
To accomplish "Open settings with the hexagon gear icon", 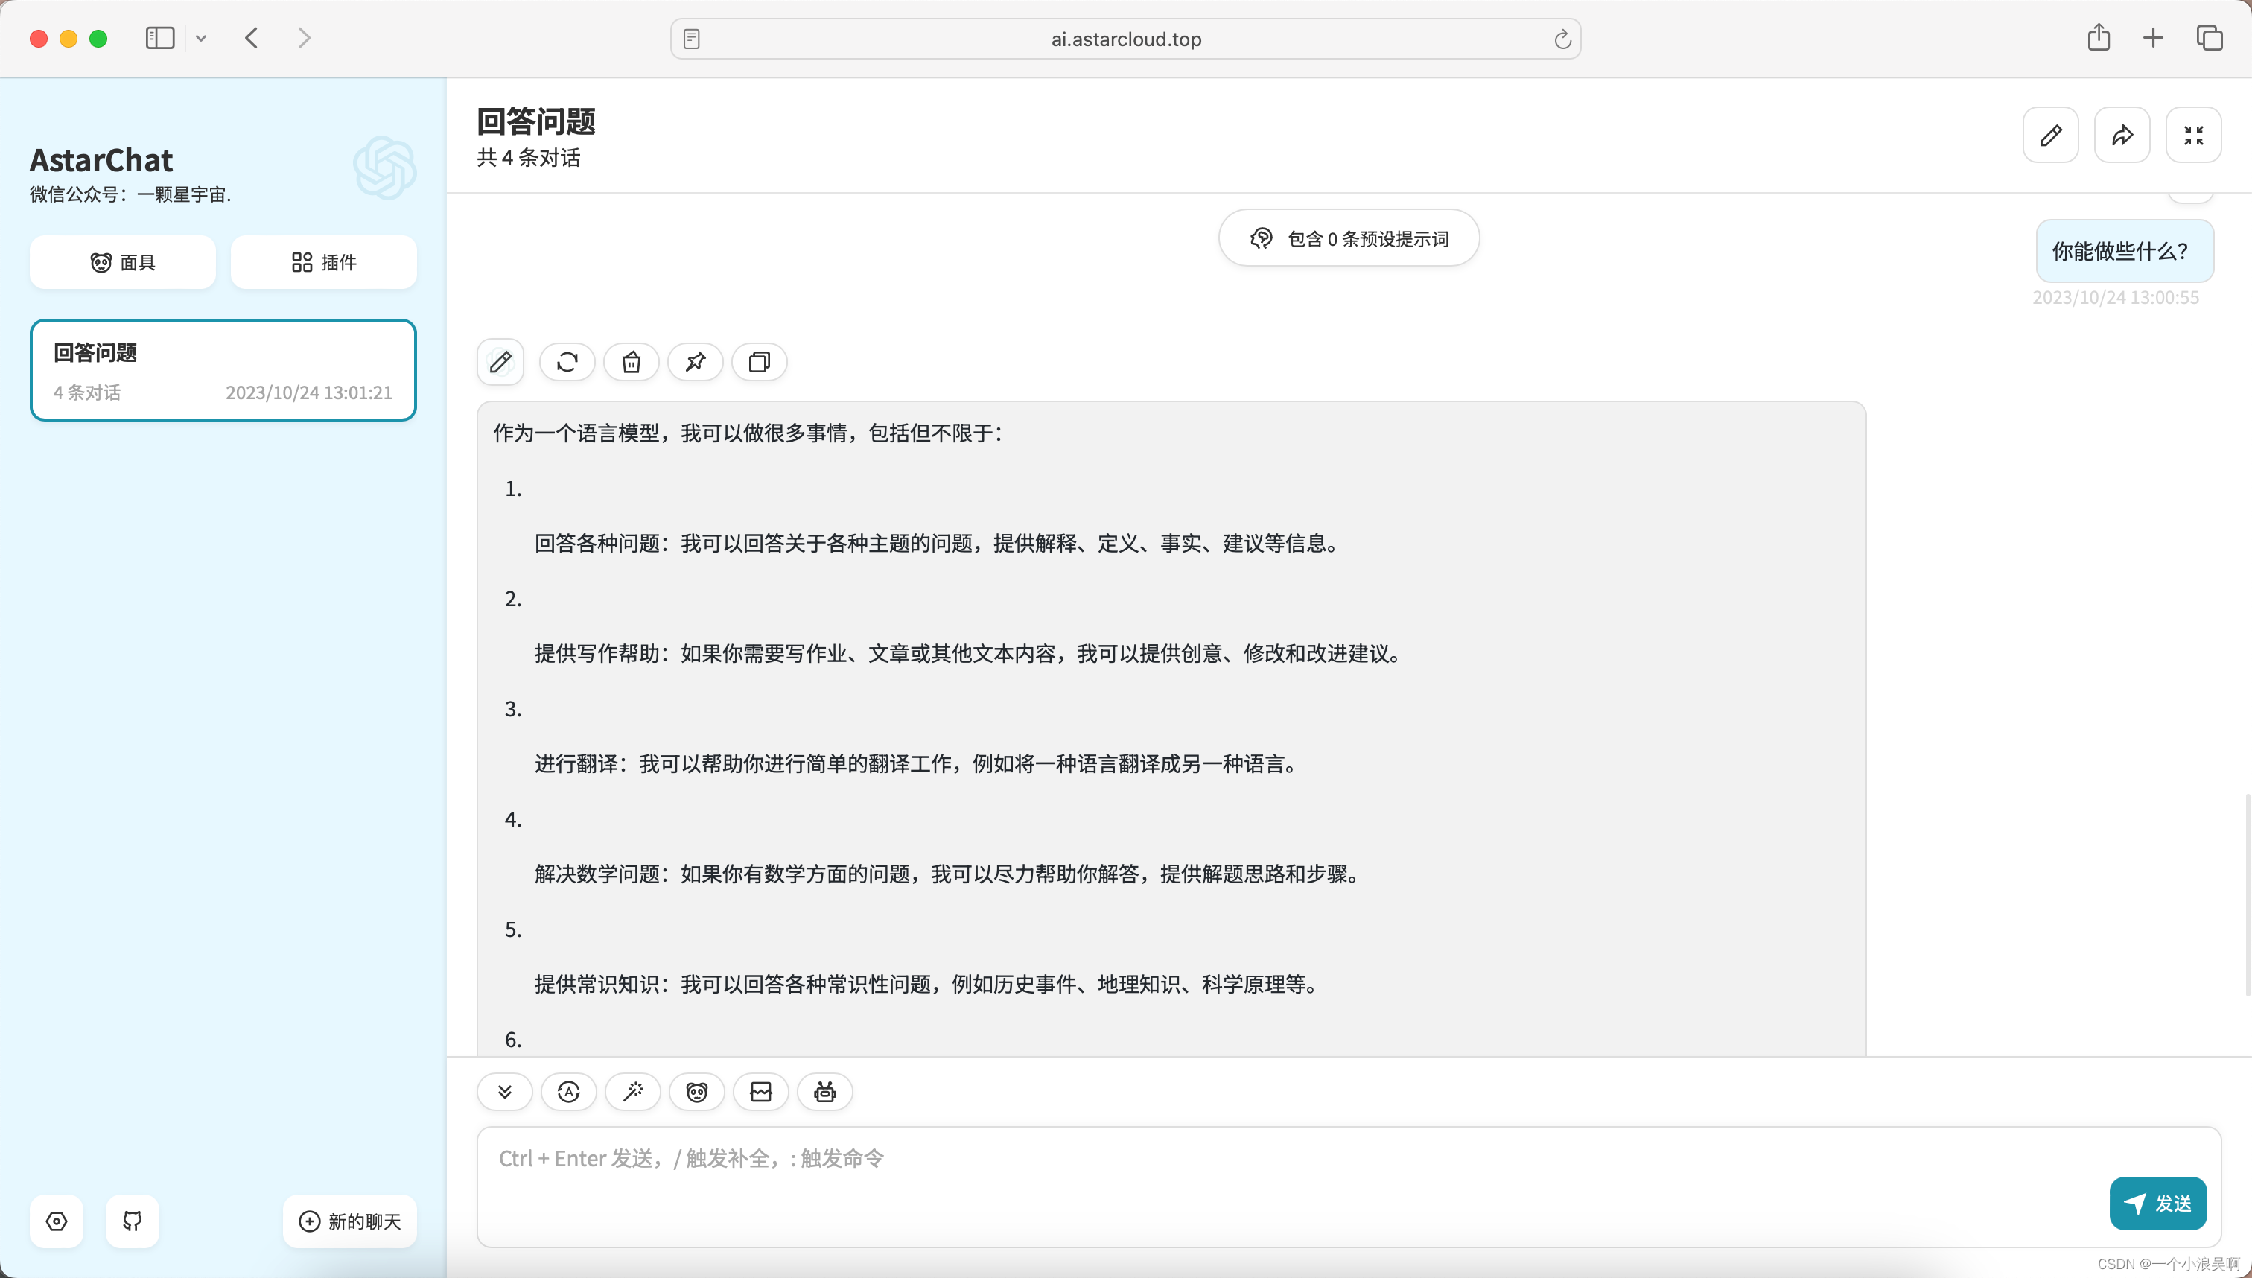I will point(56,1221).
